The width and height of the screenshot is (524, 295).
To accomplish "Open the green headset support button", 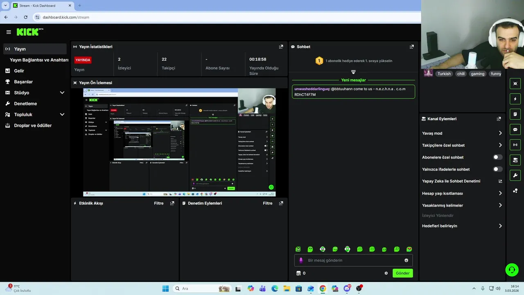I will (x=512, y=270).
